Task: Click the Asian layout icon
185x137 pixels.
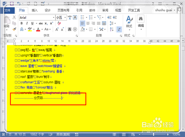Action: pos(101,29)
